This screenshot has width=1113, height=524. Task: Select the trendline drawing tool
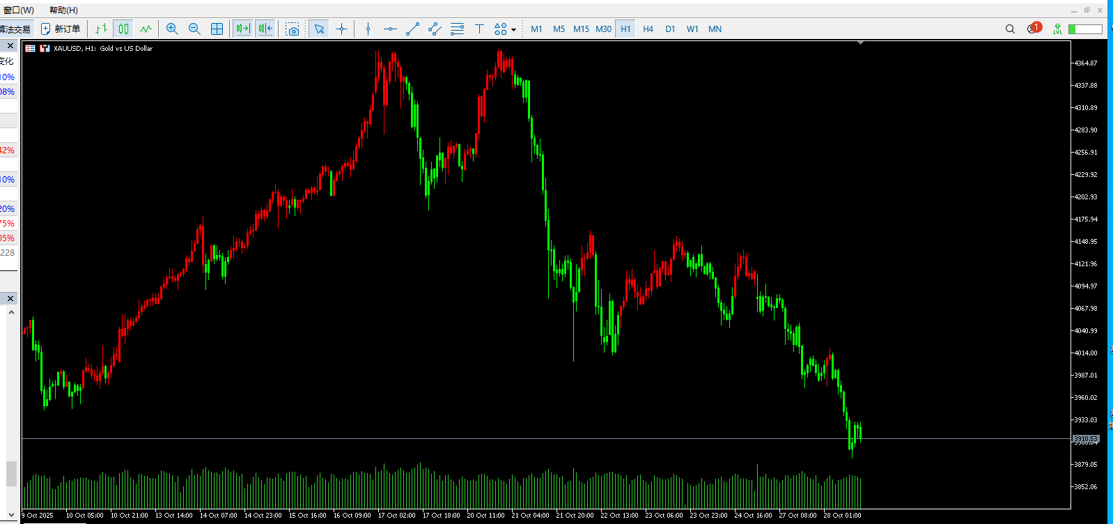(412, 29)
